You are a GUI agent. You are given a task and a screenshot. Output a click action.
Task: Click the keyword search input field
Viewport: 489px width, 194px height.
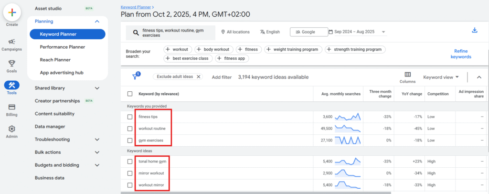point(170,33)
